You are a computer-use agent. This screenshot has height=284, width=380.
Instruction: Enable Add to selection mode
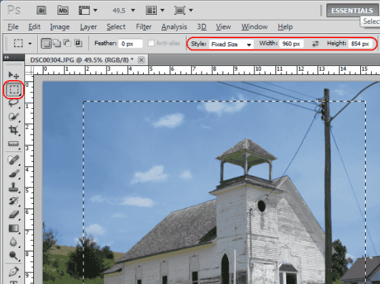click(57, 43)
